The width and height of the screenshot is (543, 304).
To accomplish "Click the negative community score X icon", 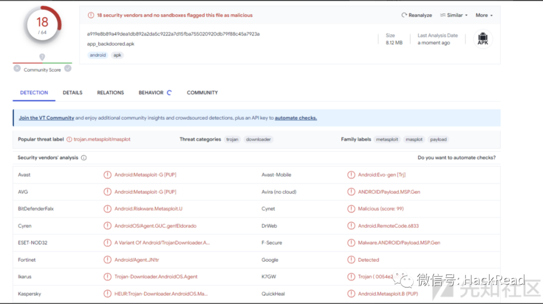I will coord(17,68).
